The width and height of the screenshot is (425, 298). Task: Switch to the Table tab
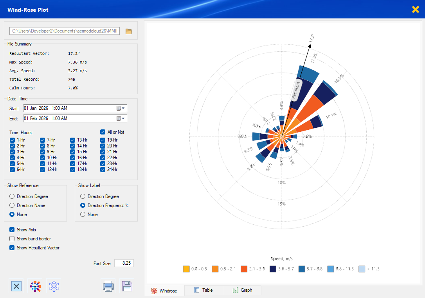(x=203, y=290)
